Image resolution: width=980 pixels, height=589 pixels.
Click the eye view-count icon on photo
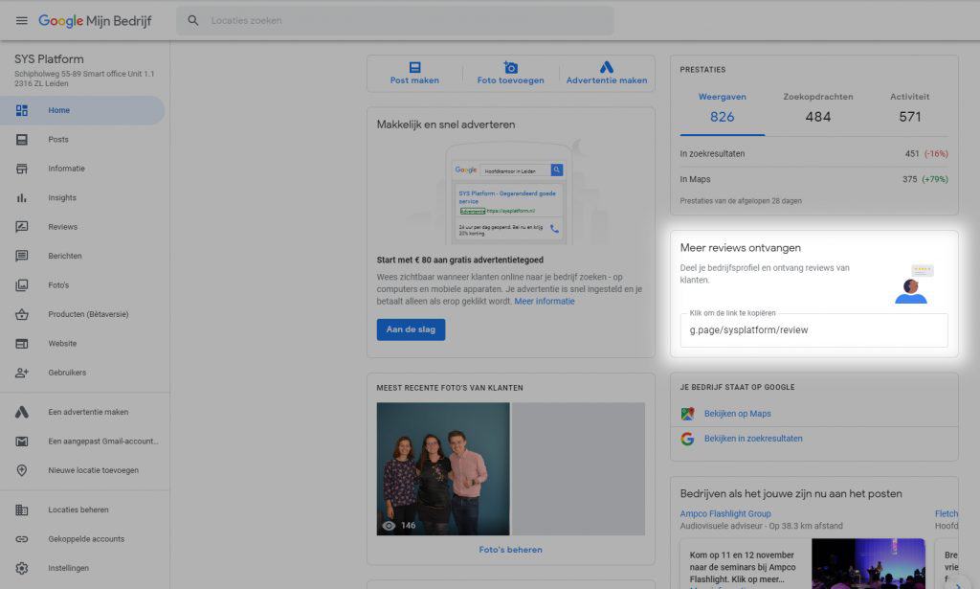pyautogui.click(x=389, y=526)
